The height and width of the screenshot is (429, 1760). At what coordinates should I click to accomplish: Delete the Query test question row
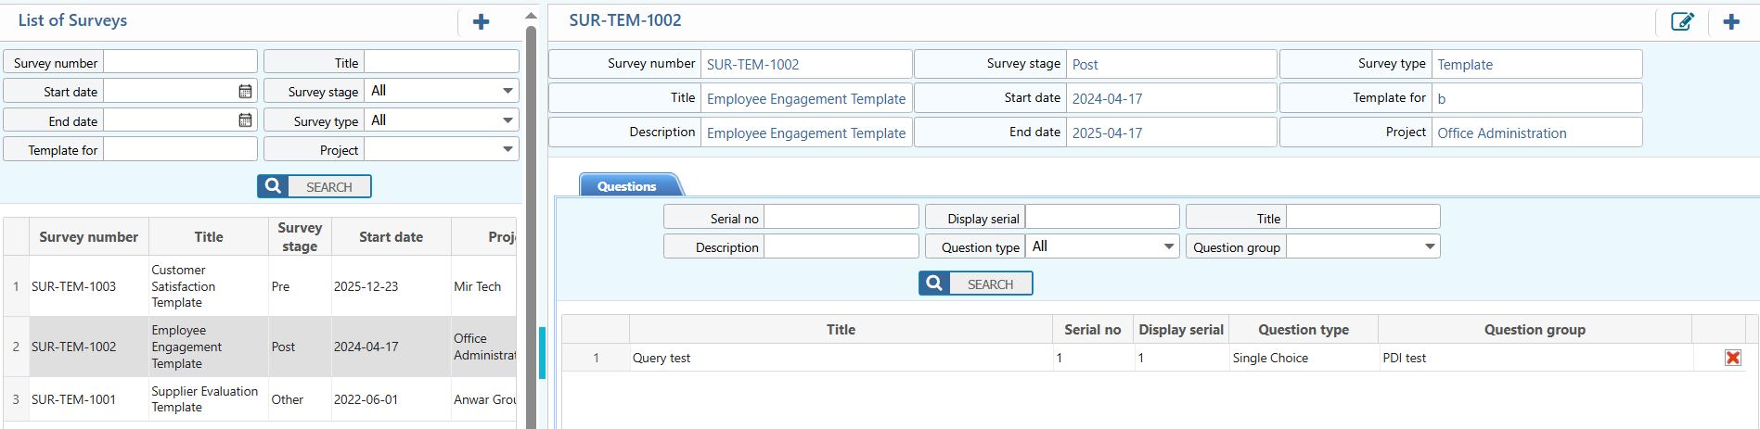(1732, 359)
